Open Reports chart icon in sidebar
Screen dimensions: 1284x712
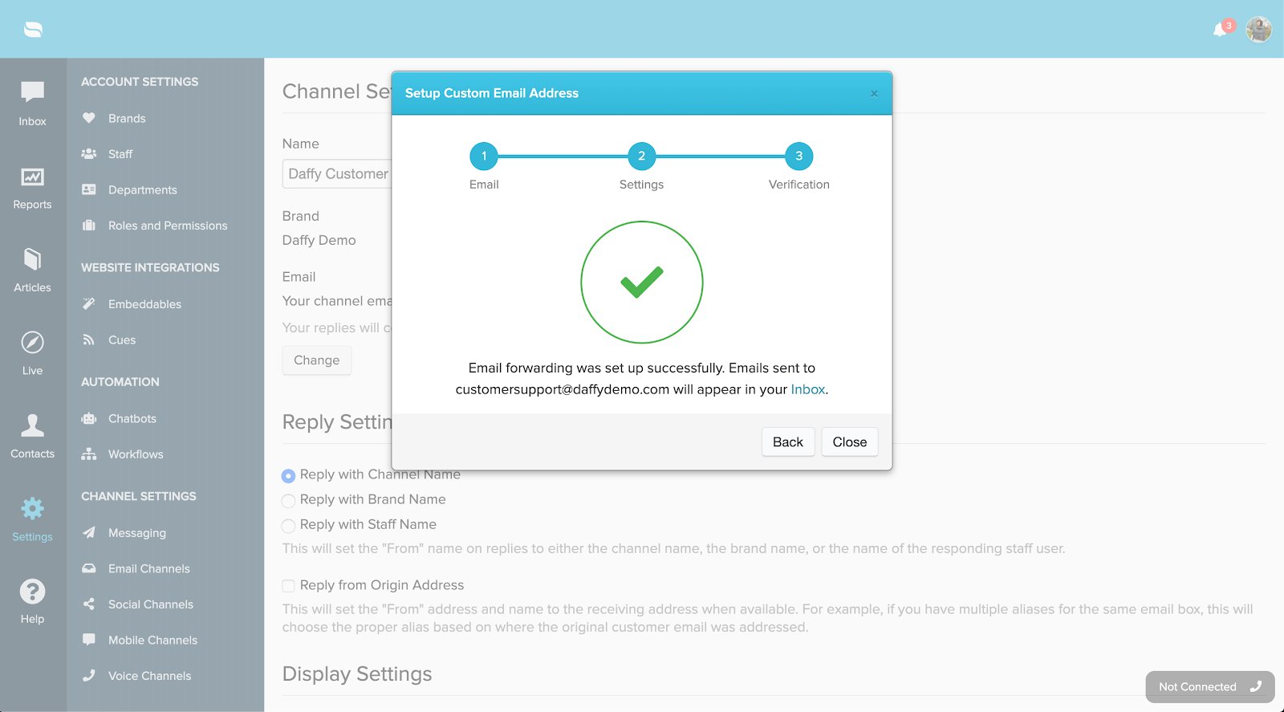[32, 177]
